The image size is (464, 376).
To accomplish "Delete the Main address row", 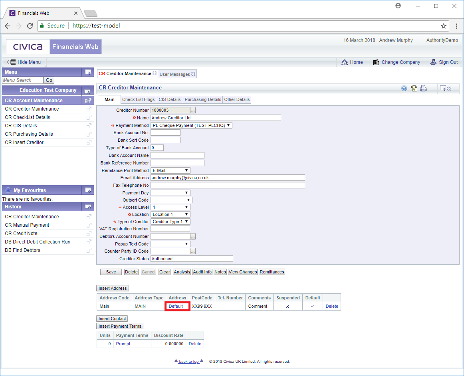I will pos(332,306).
